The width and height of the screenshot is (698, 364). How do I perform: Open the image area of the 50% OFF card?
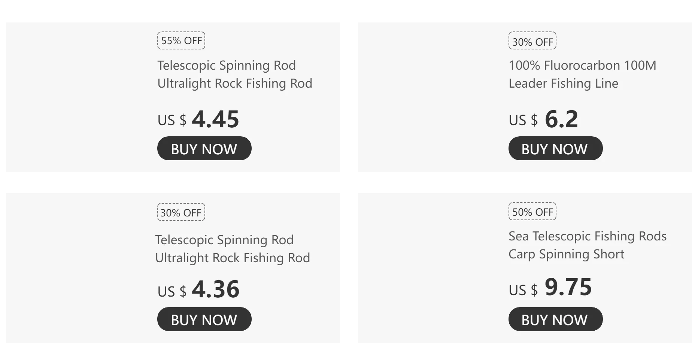pyautogui.click(x=431, y=268)
